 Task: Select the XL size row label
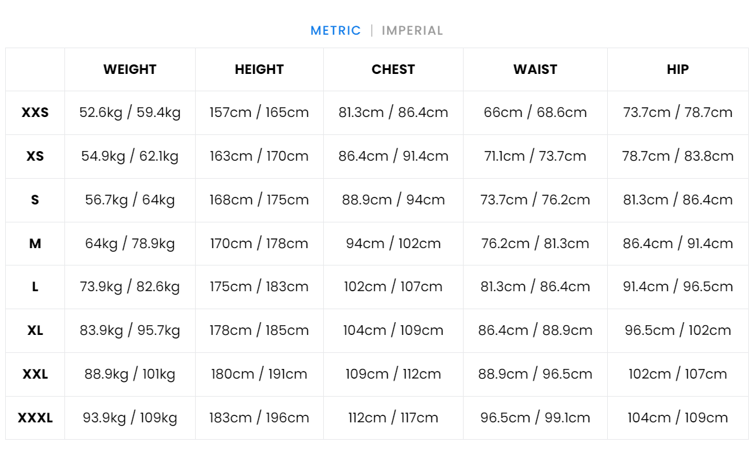coord(35,330)
